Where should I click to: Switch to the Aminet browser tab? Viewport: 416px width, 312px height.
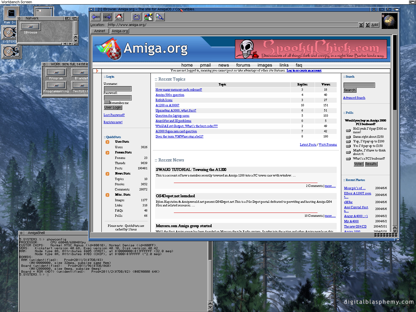pyautogui.click(x=100, y=31)
